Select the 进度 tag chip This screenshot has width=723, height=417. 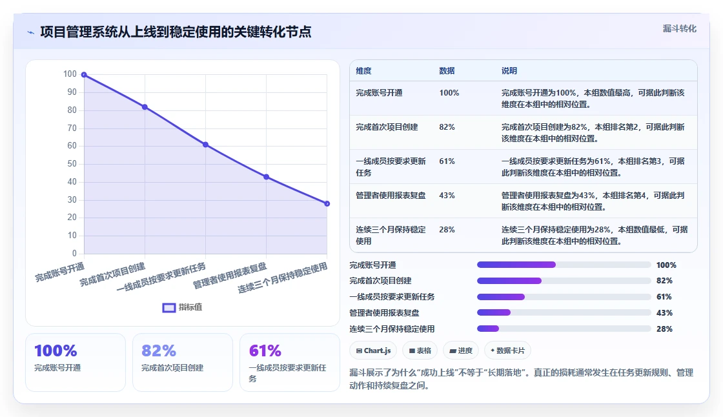point(461,351)
